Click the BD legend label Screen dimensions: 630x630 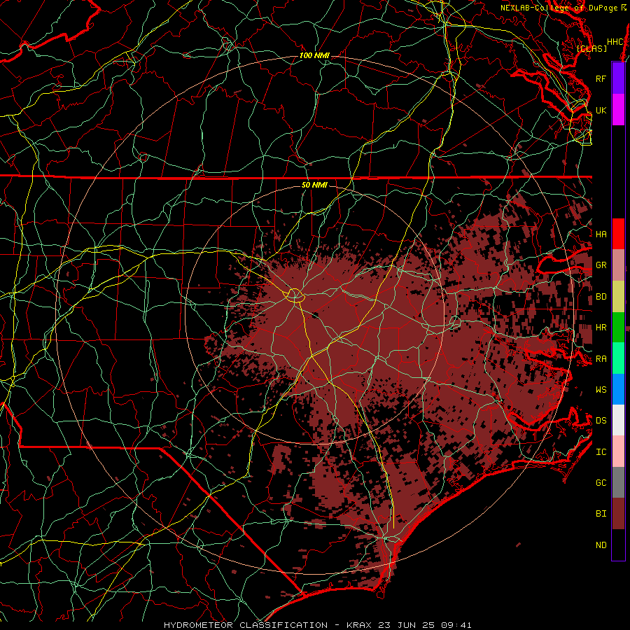[601, 297]
